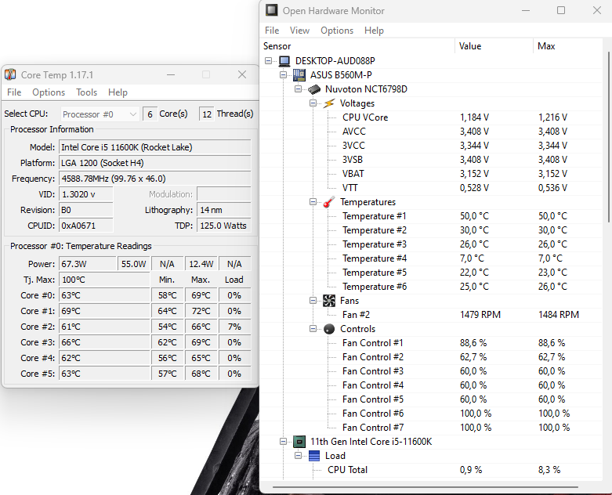Maximize the Open Hardware Monitor window

point(561,10)
